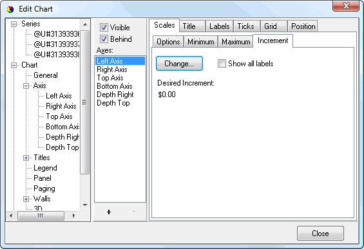Viewport: 364px width, 249px height.
Task: Collapse the Series tree node
Action: click(x=14, y=24)
